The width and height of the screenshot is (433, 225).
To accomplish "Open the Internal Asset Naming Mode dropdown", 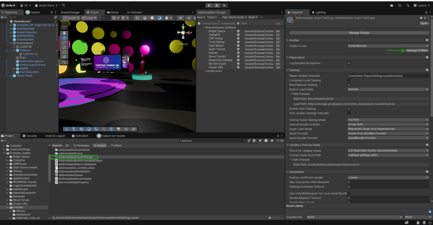I will click(388, 120).
